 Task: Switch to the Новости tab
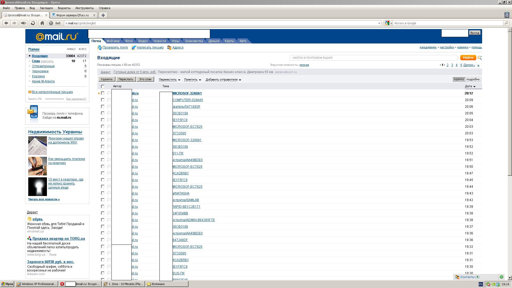[159, 41]
